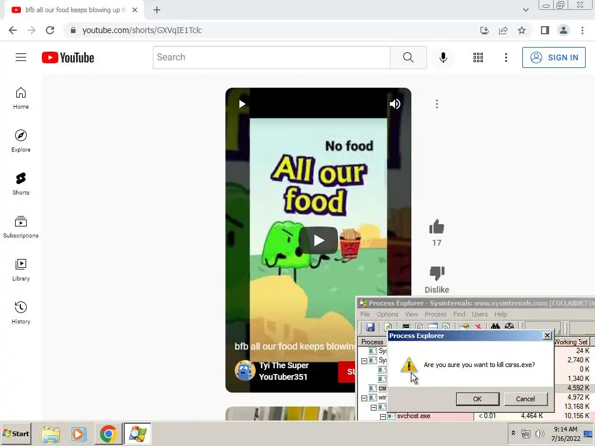Image resolution: width=595 pixels, height=446 pixels.
Task: Click the taskbar volume speaker icon
Action: point(539,433)
